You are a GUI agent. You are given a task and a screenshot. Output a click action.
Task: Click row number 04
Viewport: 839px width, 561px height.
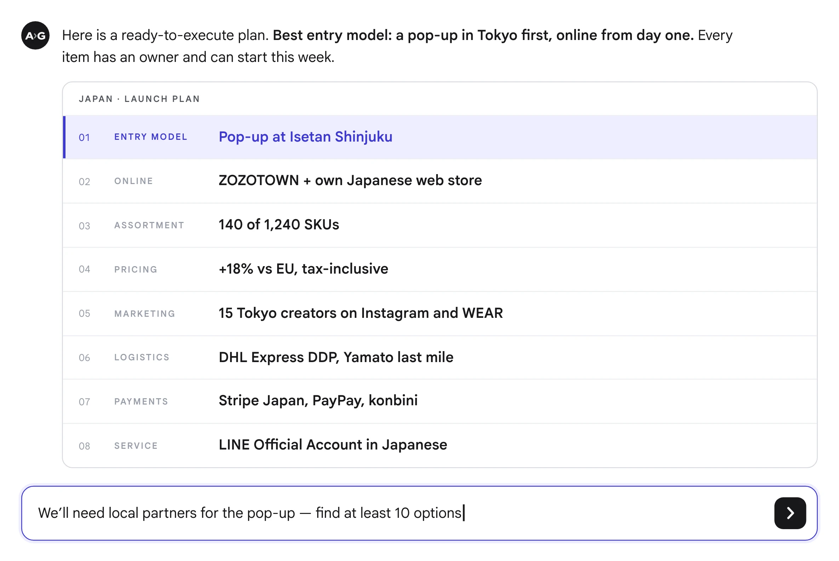[x=84, y=269]
